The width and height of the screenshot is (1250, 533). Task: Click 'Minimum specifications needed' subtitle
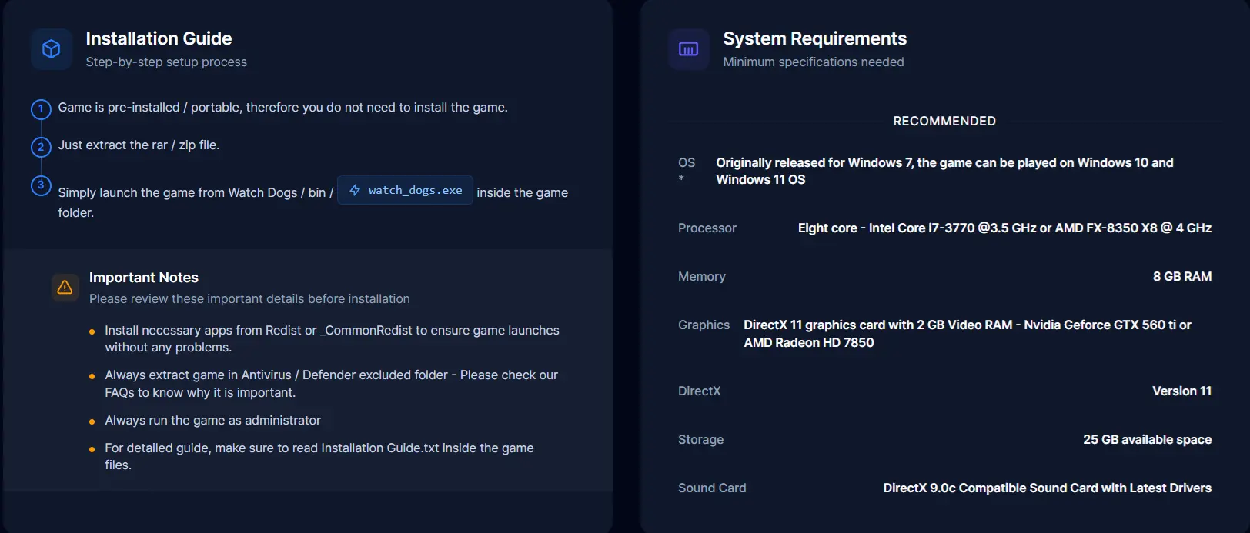pos(814,62)
